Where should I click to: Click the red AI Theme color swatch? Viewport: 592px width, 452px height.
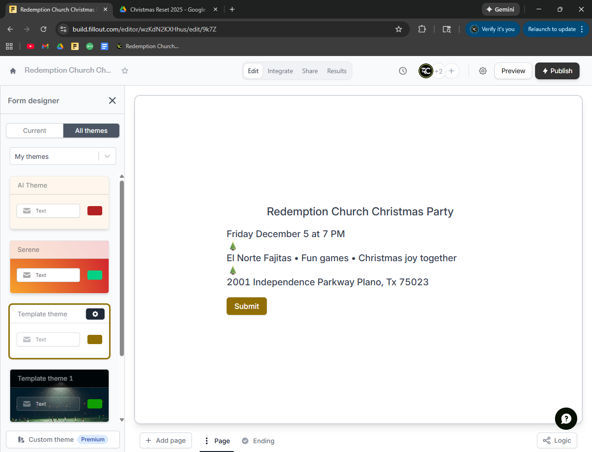tap(95, 211)
